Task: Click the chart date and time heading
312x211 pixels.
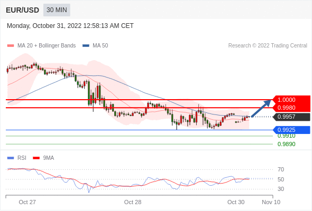Action: pyautogui.click(x=70, y=26)
